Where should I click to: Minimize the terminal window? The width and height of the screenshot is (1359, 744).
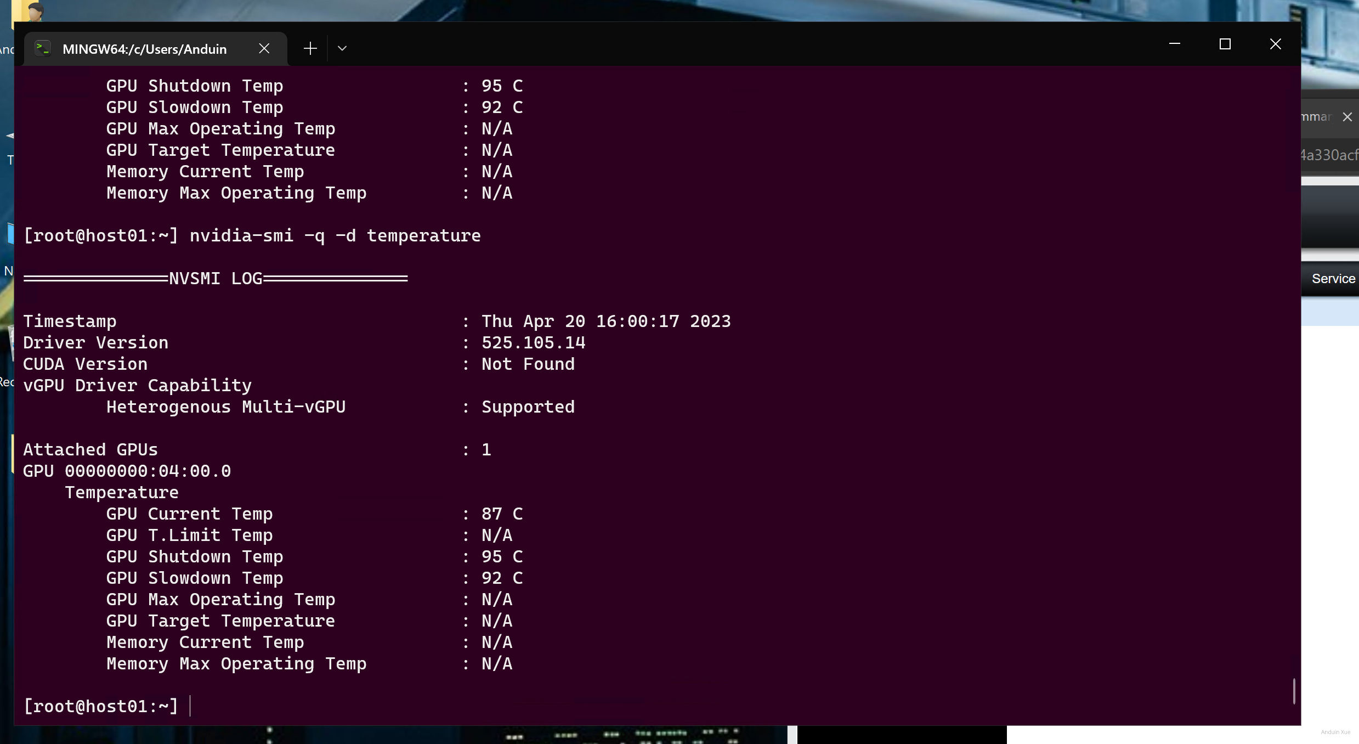(x=1174, y=44)
